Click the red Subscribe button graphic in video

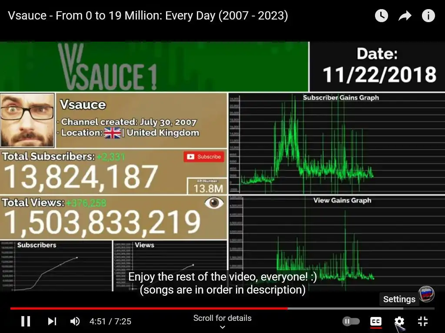(204, 157)
